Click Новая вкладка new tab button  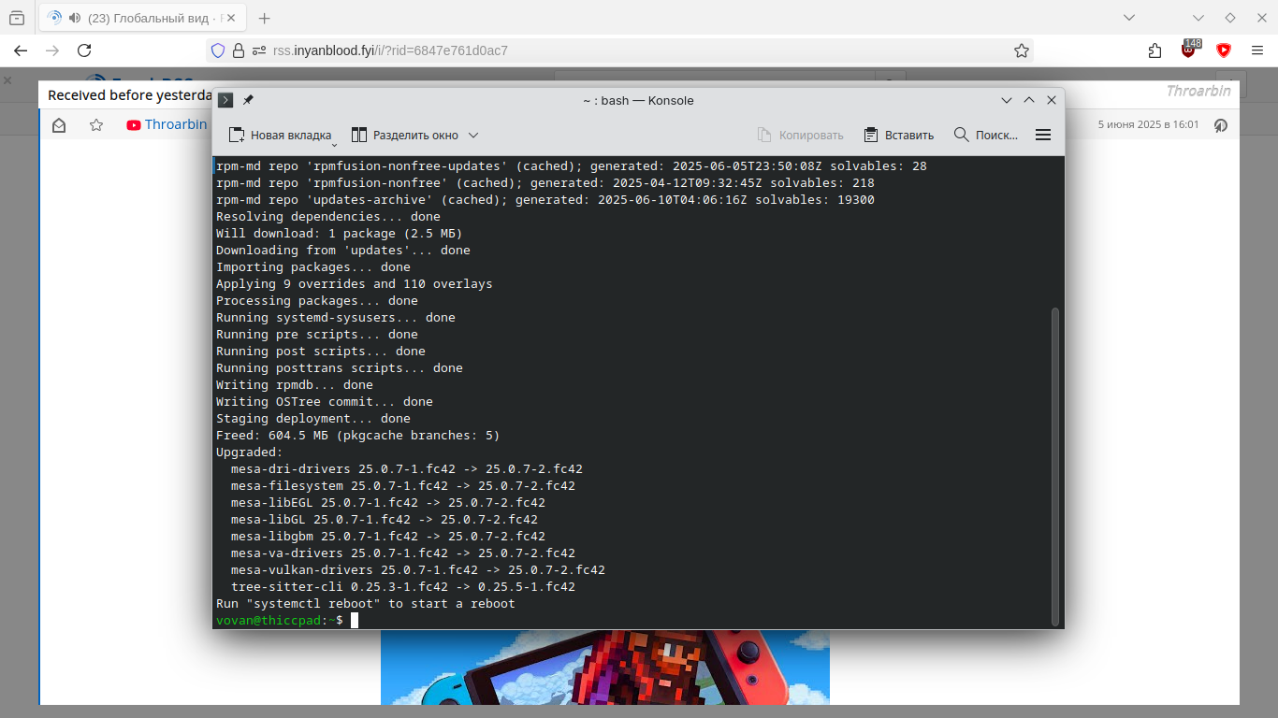281,136
